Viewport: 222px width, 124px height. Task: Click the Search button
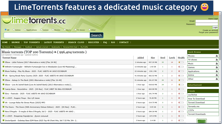(96, 35)
